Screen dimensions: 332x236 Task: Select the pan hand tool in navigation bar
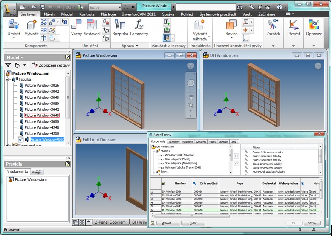click(x=191, y=97)
